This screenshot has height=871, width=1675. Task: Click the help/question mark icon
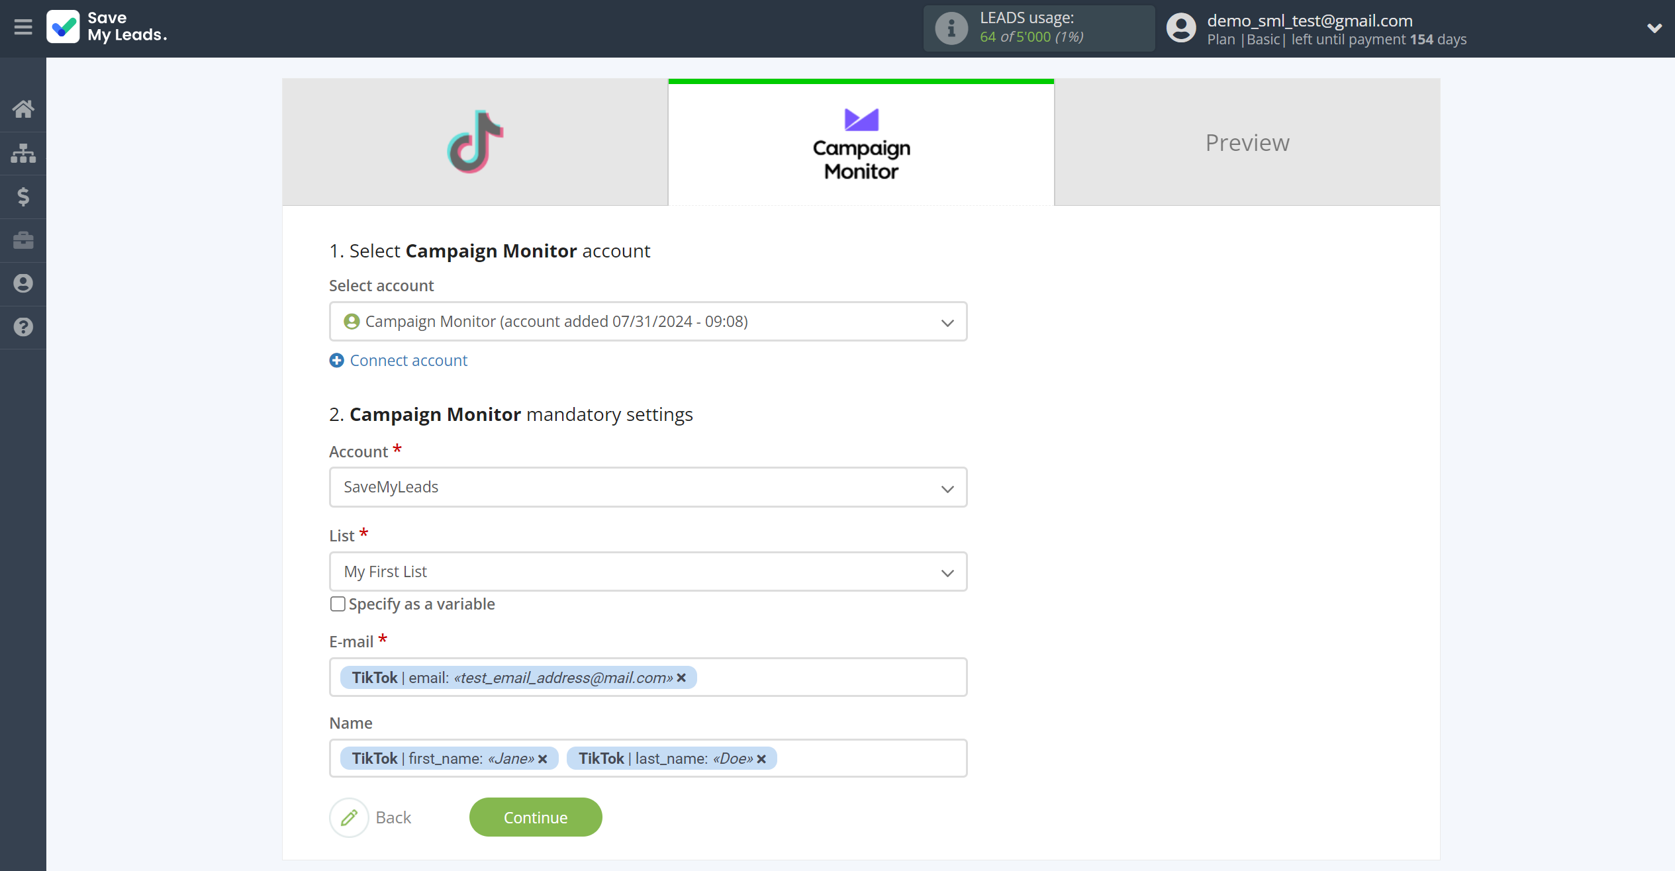(x=23, y=327)
